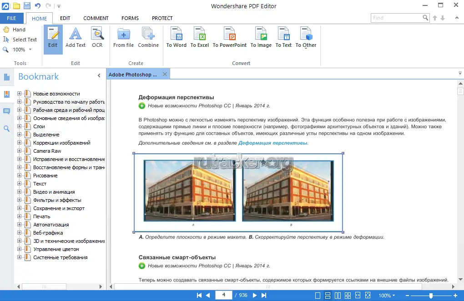Click the Open folder icon in title bar
The width and height of the screenshot is (464, 301).
pos(16,5)
